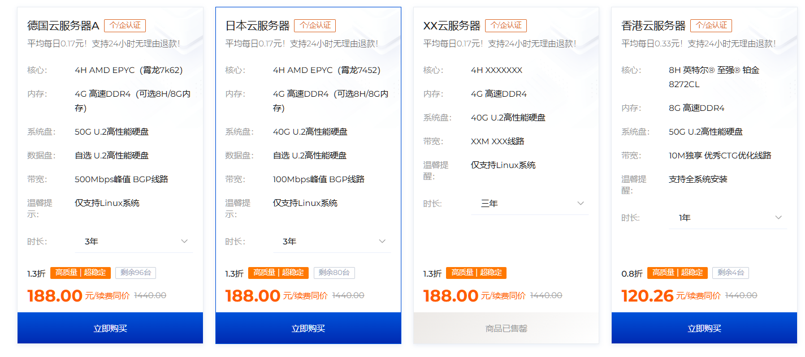This screenshot has height=357, width=805.
Task: Expand the 日本云服务器 3年 duration selector
Action: tap(332, 242)
